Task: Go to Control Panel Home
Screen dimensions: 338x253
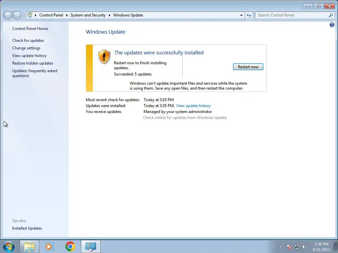Action: coord(30,29)
